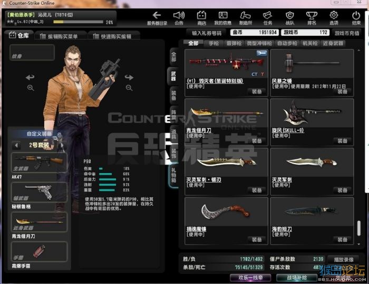Click 装备 button for 毁灭者 weapon
The image size is (369, 284).
(x=257, y=91)
